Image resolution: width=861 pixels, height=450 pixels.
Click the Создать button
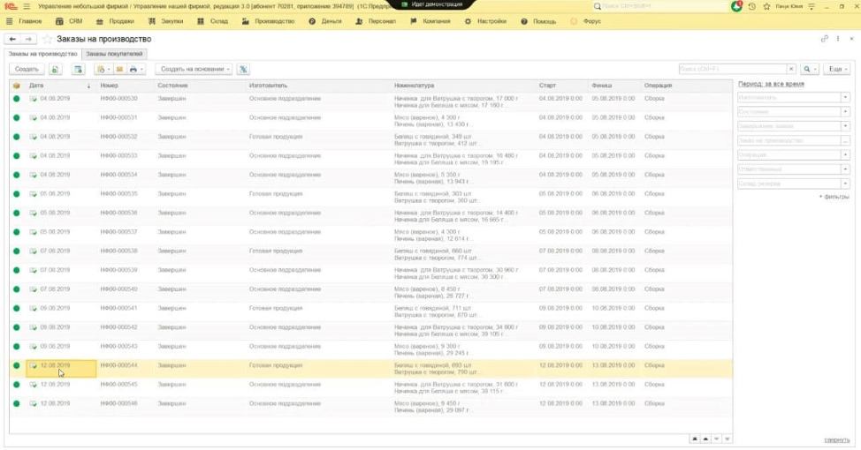pyautogui.click(x=27, y=69)
